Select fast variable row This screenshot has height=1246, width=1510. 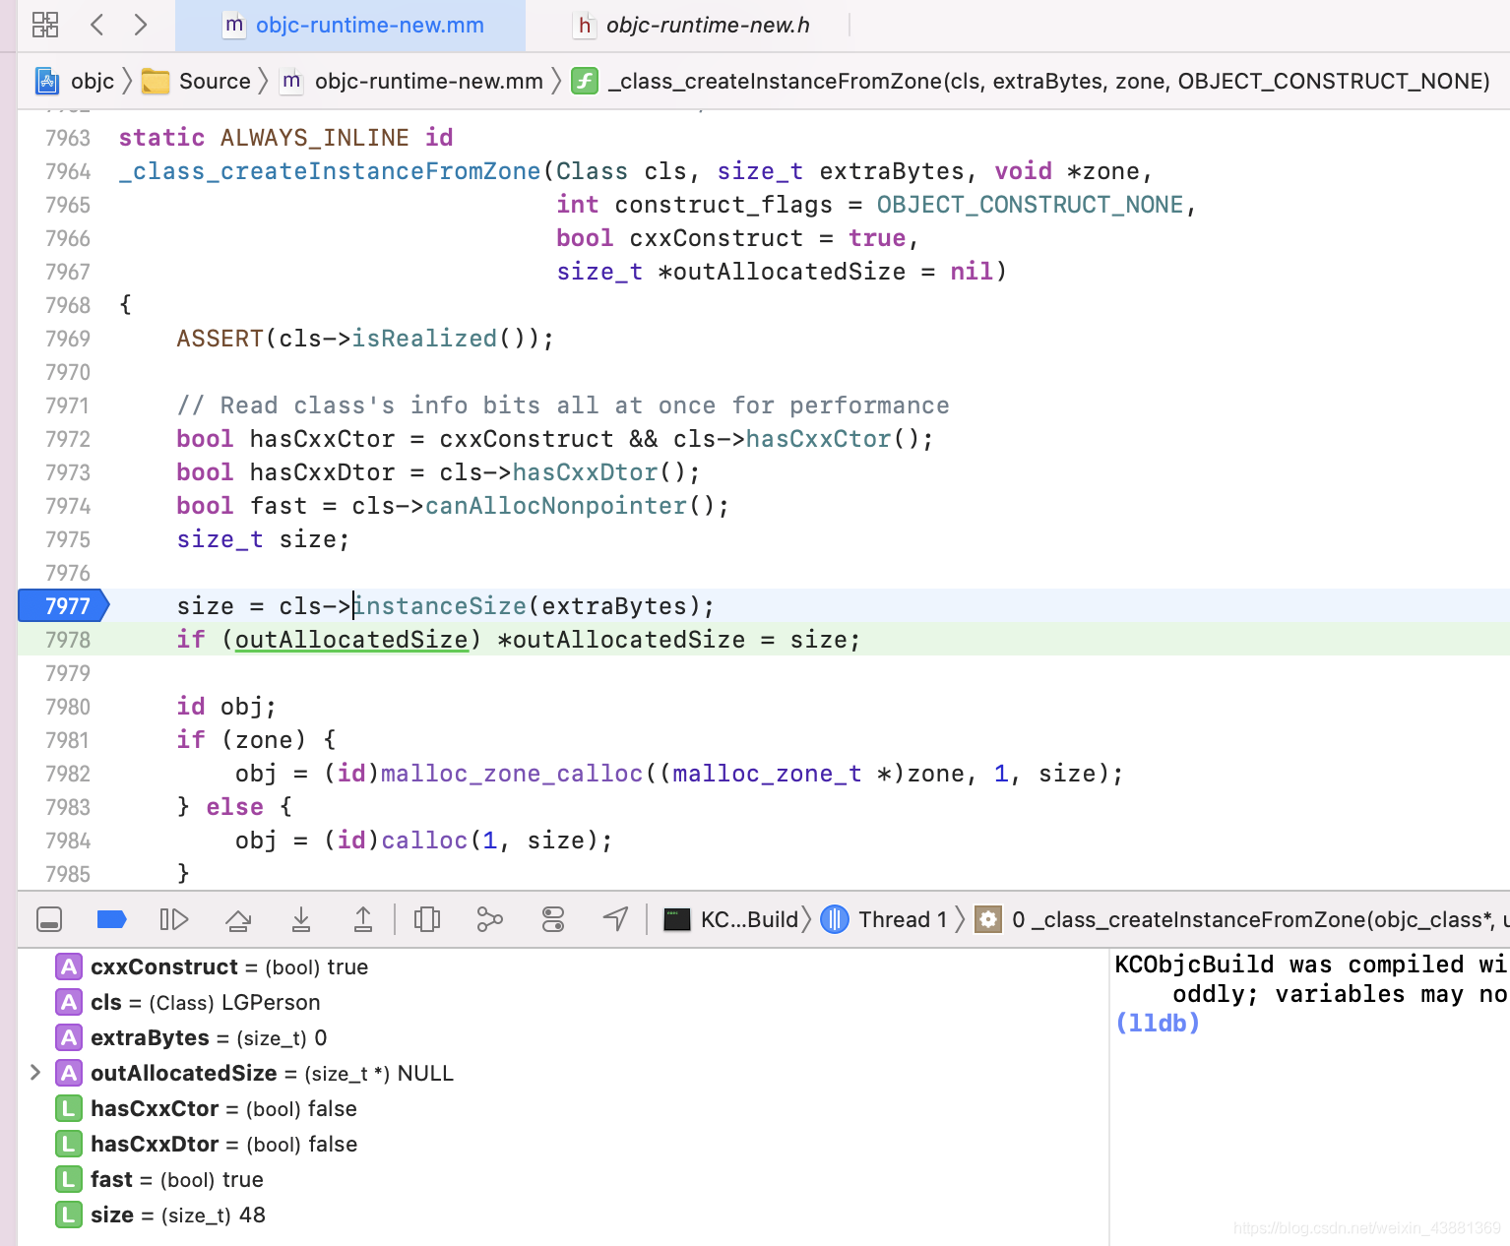(x=563, y=1179)
